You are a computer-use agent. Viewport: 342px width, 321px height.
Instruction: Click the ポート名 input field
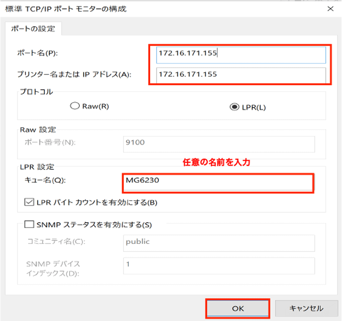(x=240, y=55)
